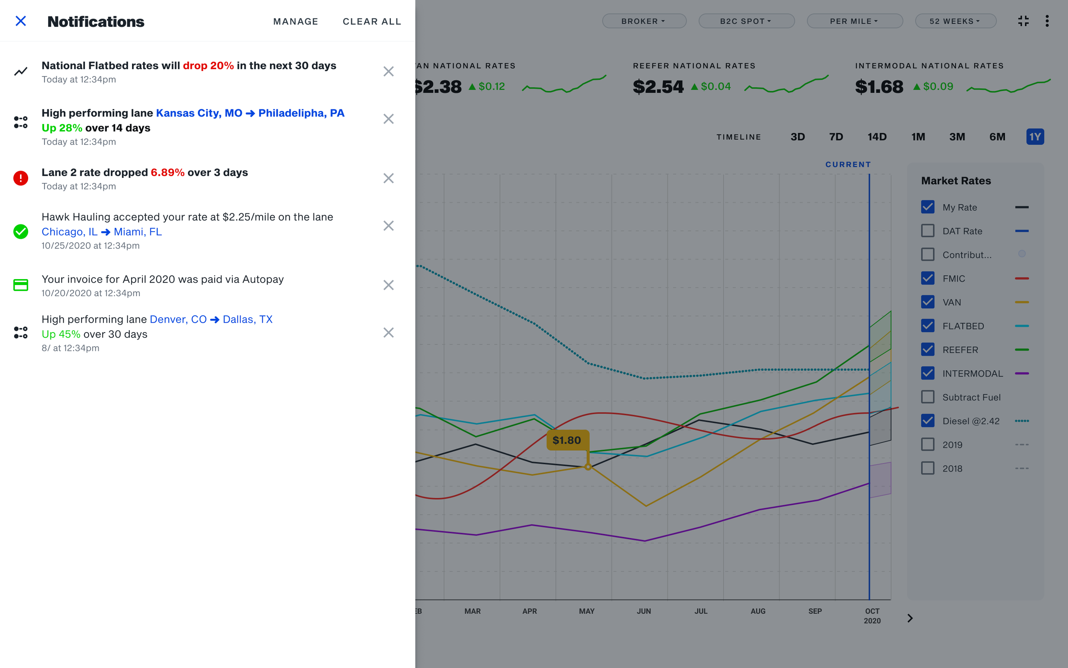Click the trend icon on flatbed notification
Image resolution: width=1068 pixels, height=668 pixels.
click(21, 71)
